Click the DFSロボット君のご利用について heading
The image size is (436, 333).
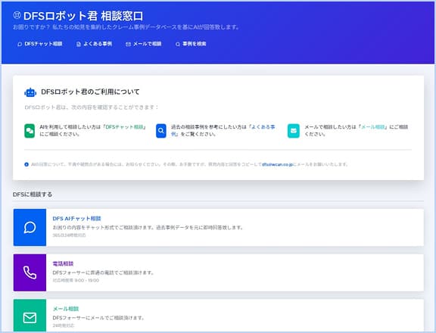[x=90, y=92]
